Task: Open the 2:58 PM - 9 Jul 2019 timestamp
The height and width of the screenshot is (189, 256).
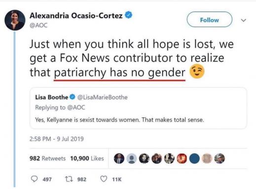Action: tap(57, 139)
